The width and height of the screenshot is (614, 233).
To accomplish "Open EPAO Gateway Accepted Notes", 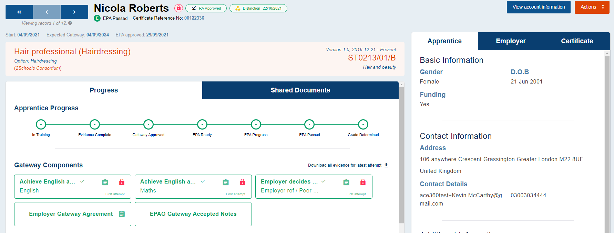I will (x=193, y=214).
